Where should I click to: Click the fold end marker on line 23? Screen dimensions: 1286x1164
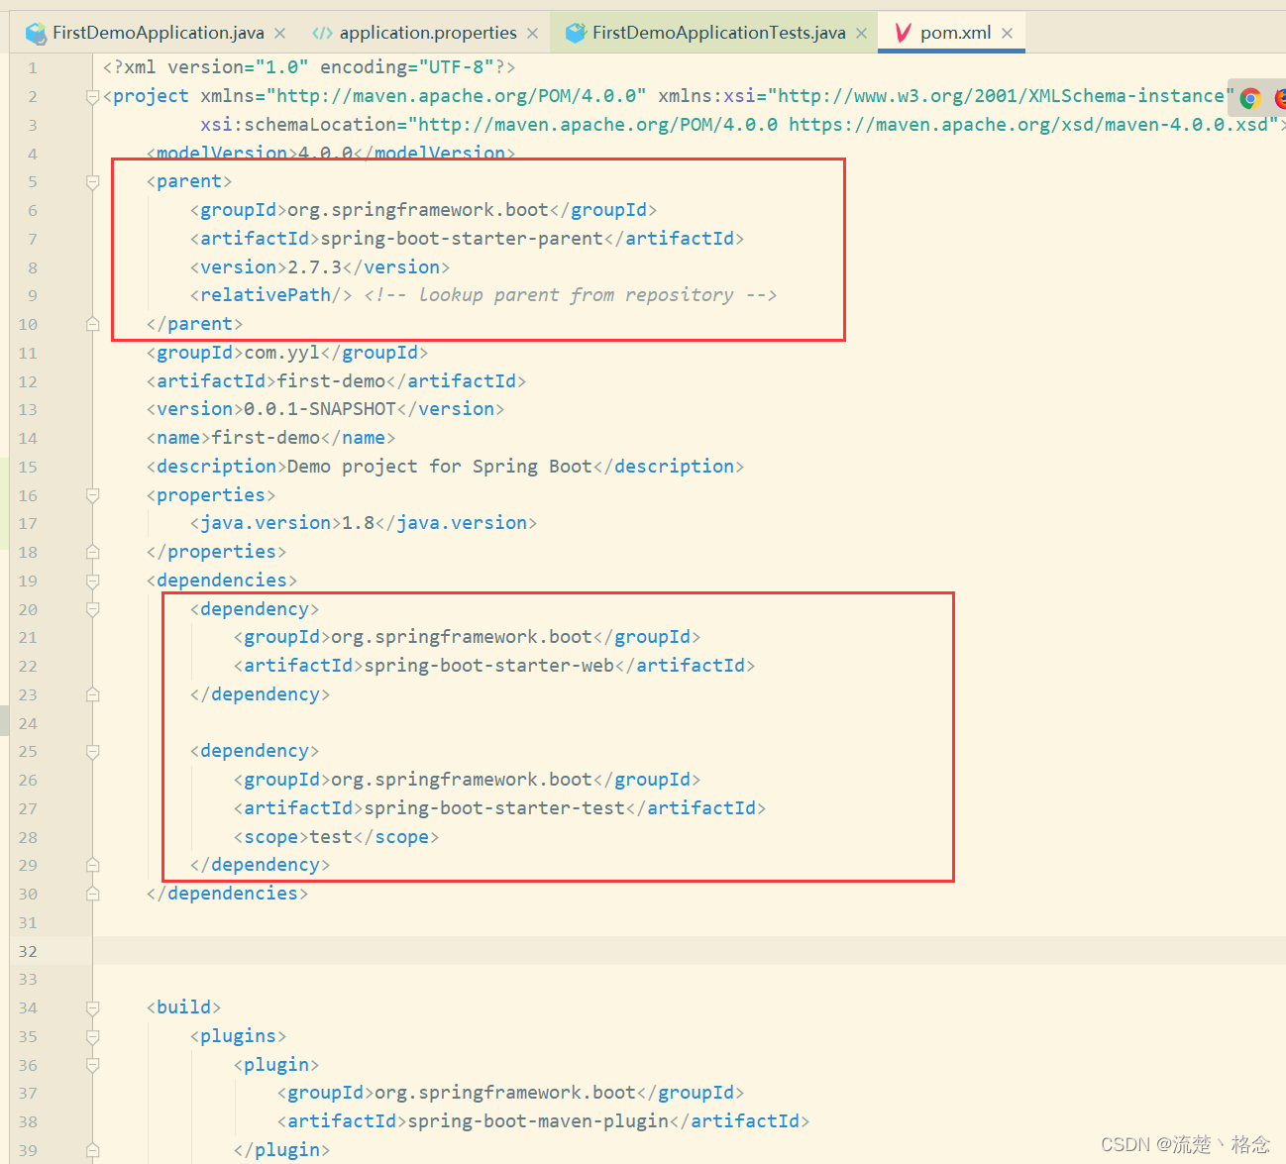[92, 694]
